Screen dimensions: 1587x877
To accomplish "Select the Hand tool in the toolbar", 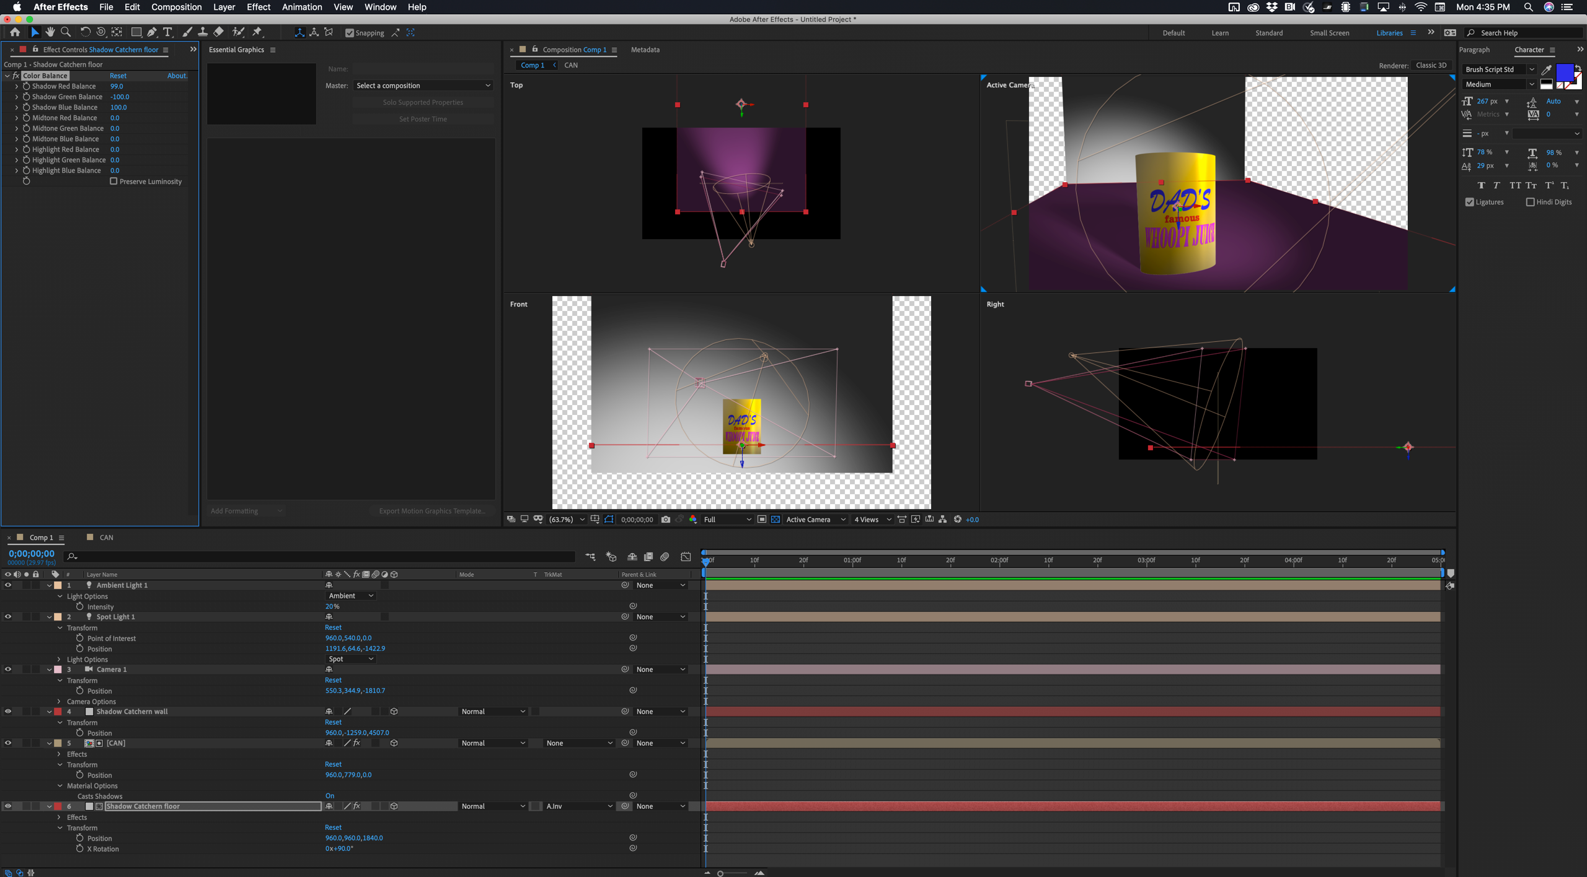I will point(50,32).
